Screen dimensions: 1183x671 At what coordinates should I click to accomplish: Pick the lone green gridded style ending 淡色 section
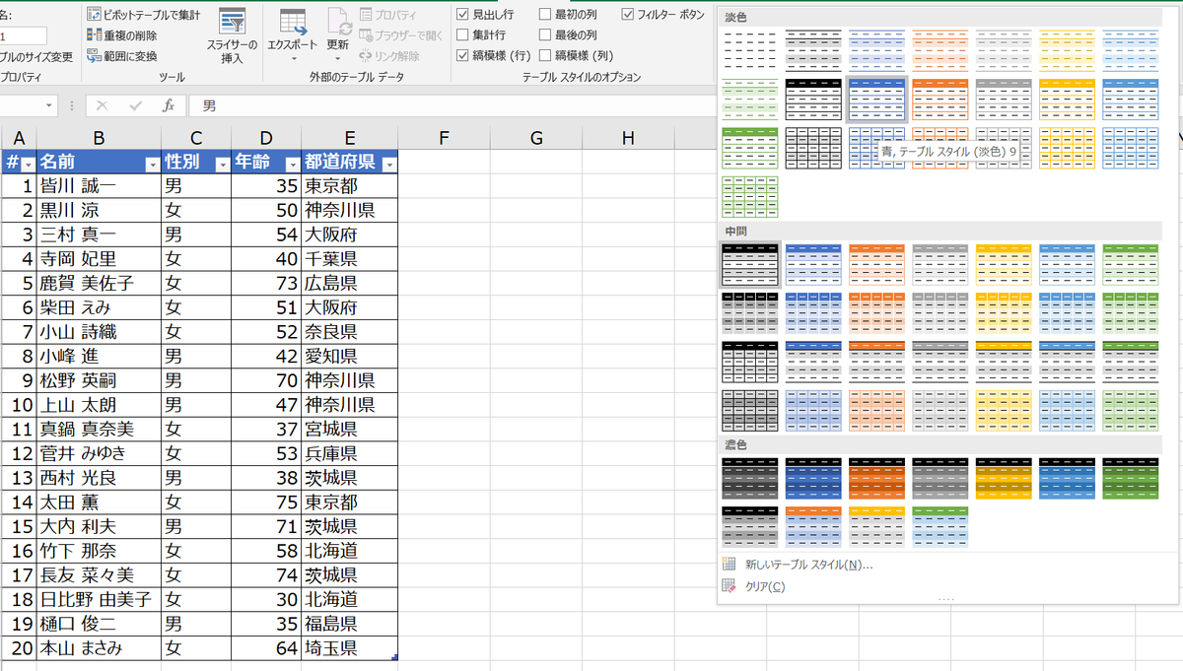[x=750, y=197]
